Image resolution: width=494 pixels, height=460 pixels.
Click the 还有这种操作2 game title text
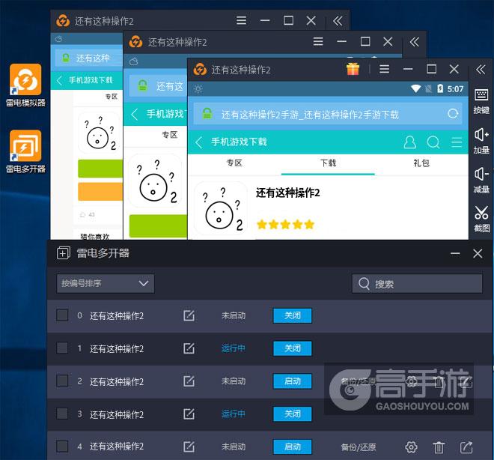(x=287, y=193)
